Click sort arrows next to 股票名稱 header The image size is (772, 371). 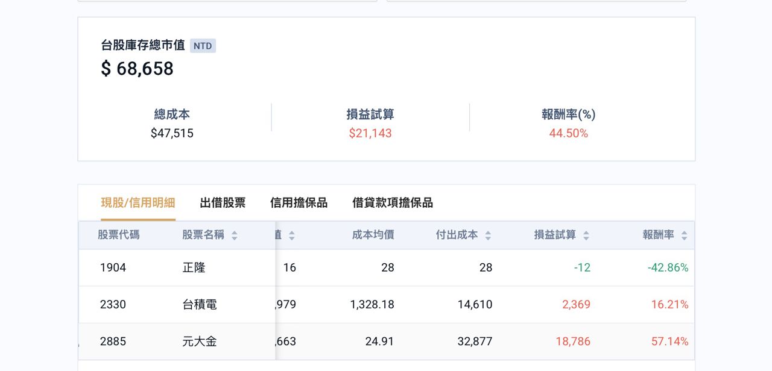234,235
